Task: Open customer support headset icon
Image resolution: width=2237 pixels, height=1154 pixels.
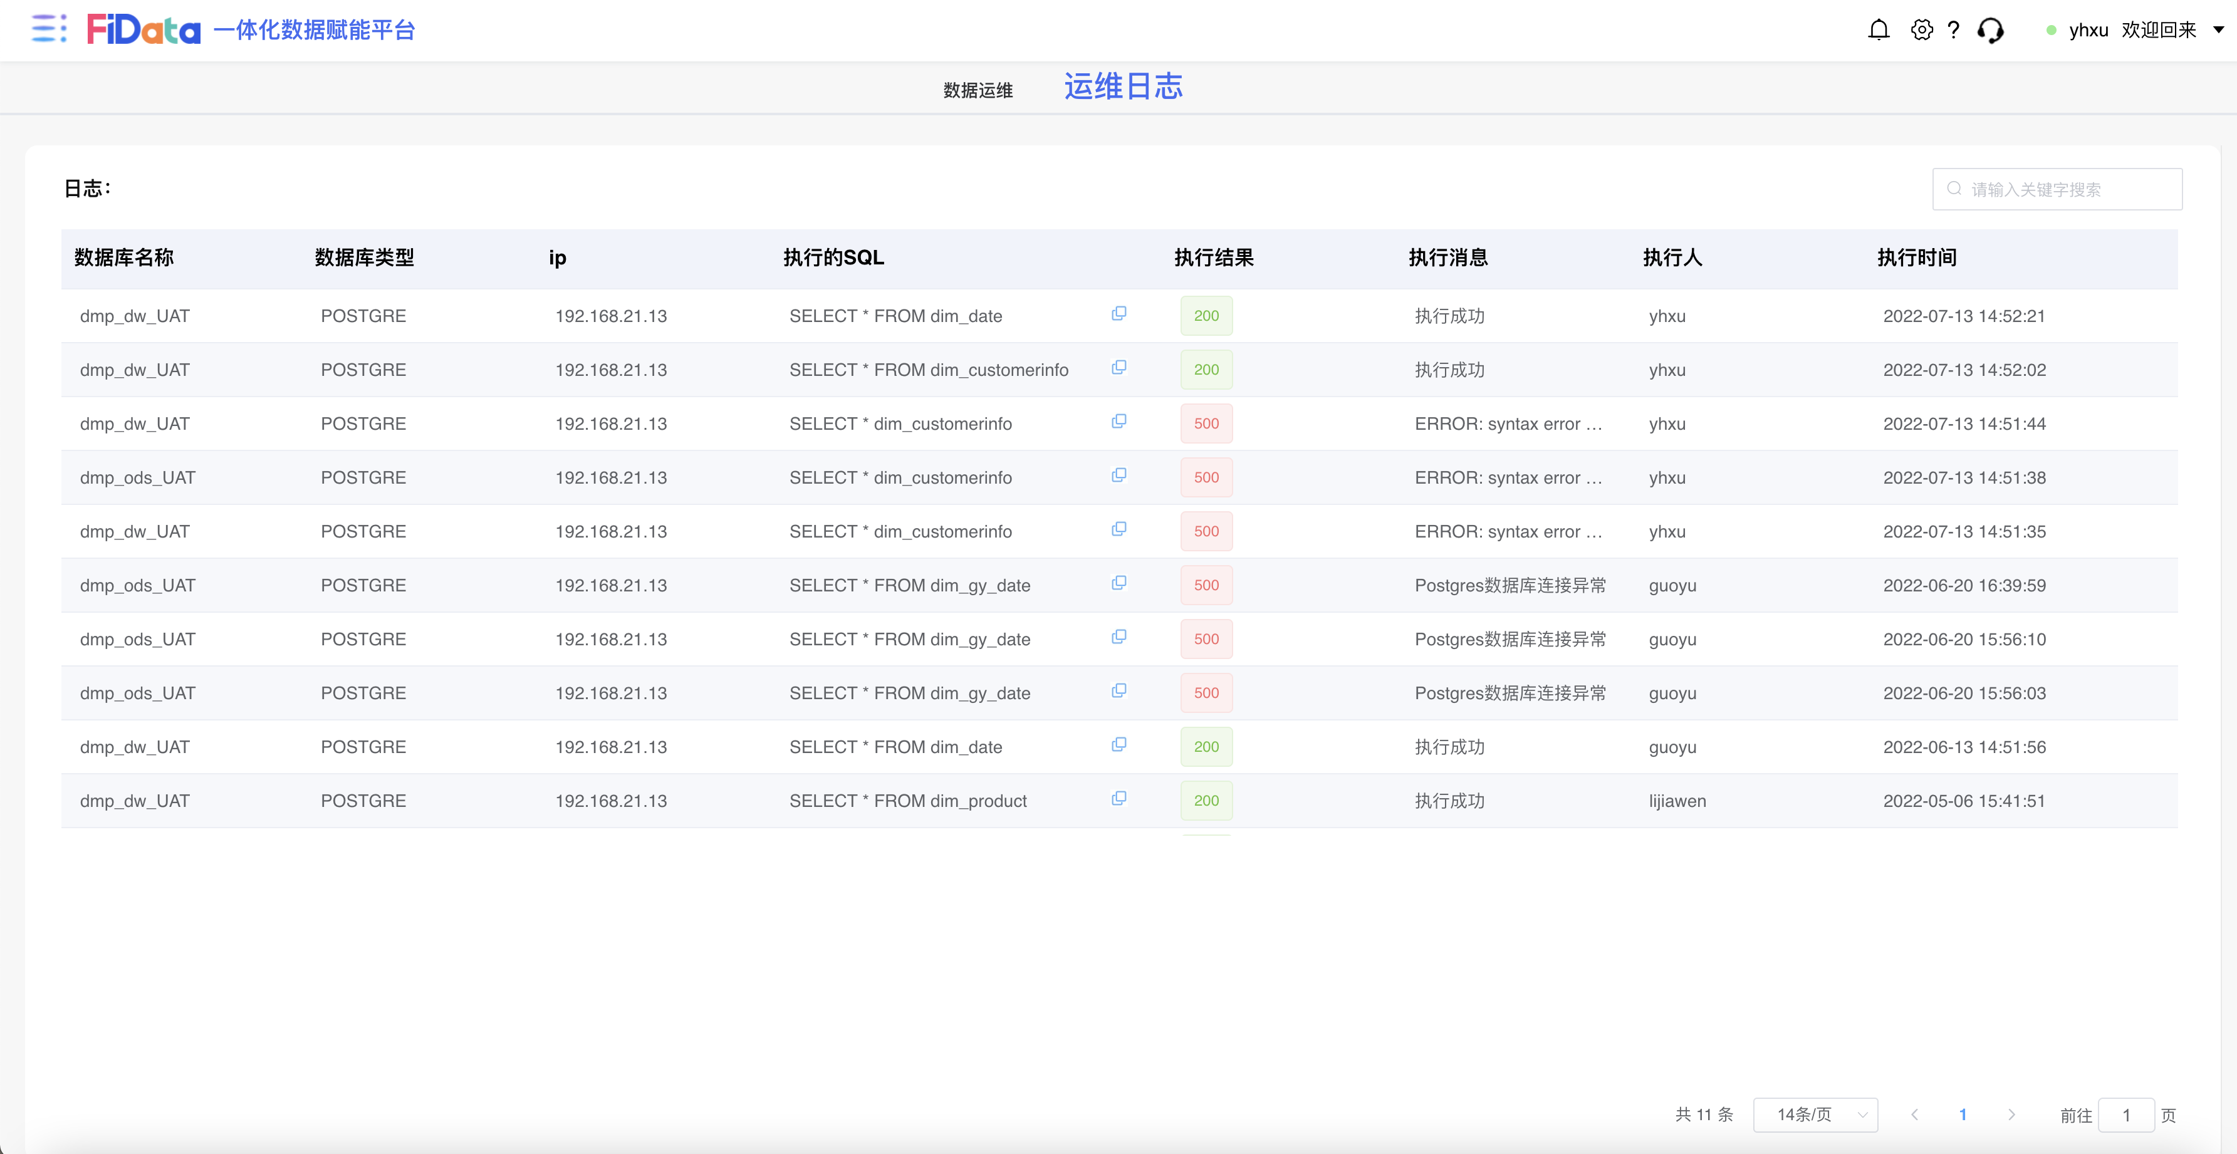Action: pyautogui.click(x=1990, y=31)
